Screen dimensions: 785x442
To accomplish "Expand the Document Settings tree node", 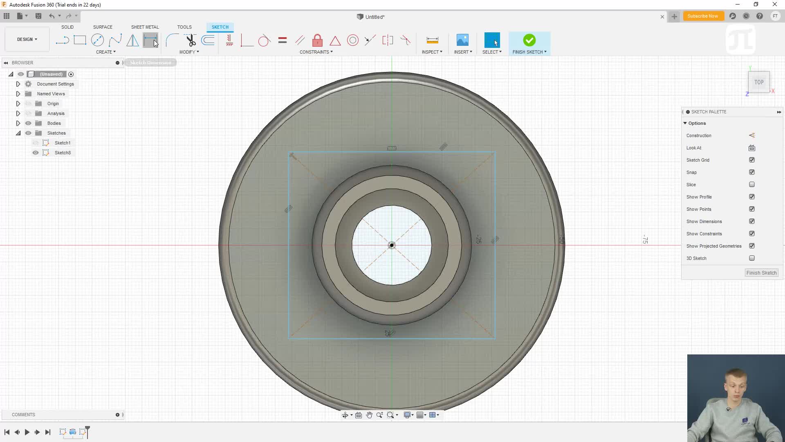I will 18,84.
